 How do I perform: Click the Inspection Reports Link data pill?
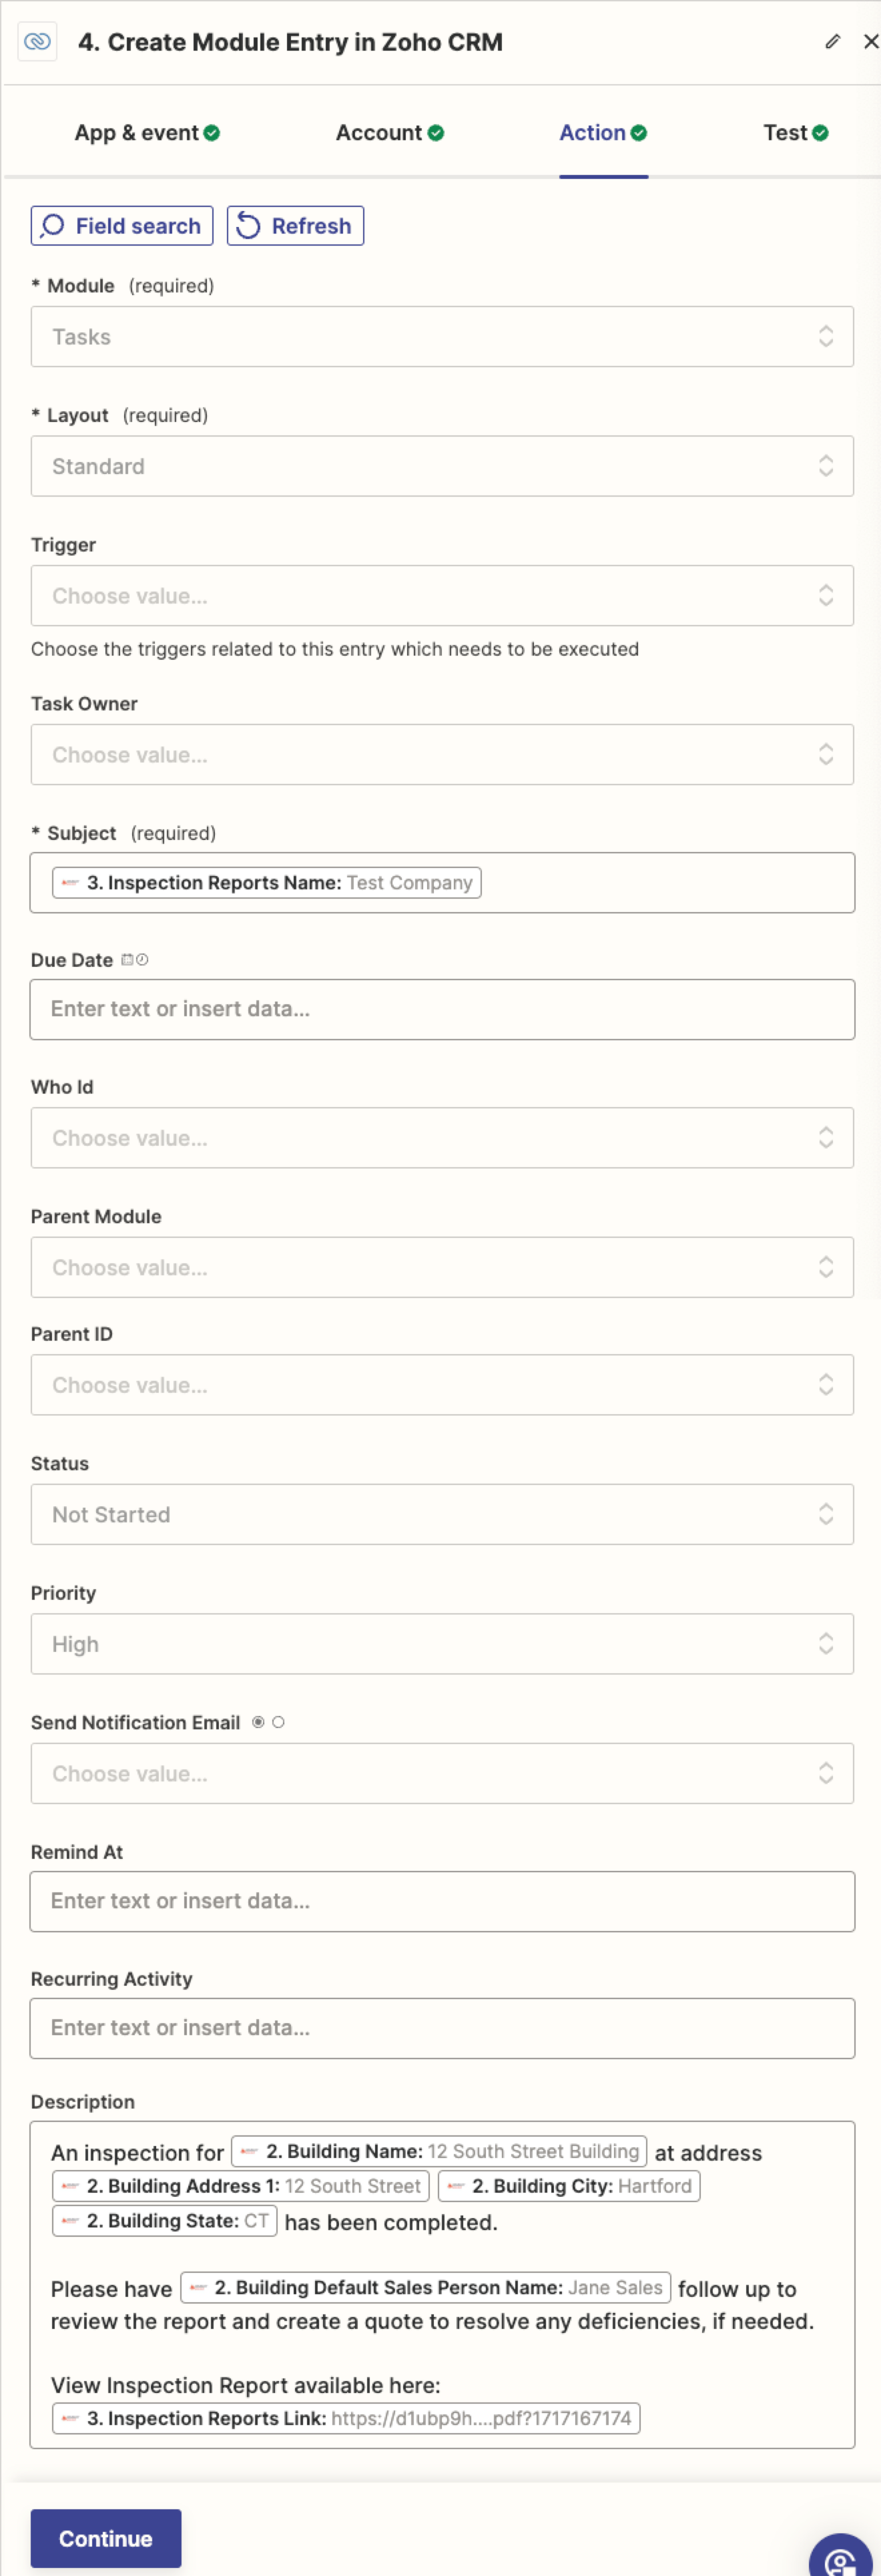(x=346, y=2418)
